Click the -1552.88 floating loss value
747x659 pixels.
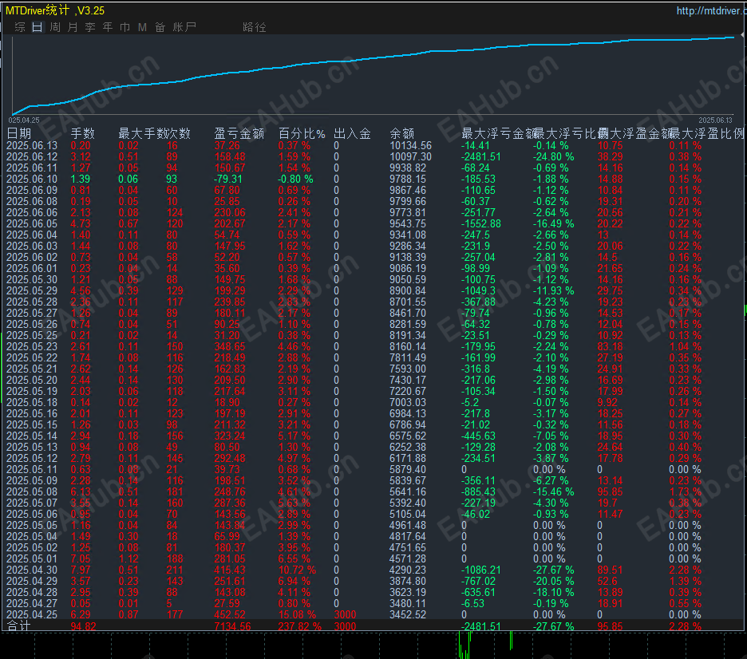click(481, 224)
